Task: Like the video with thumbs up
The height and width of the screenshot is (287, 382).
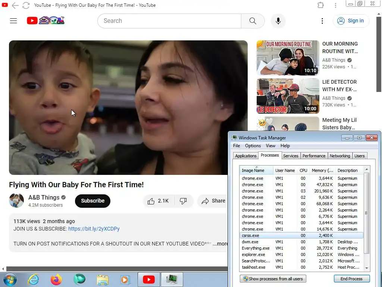Action: click(x=158, y=201)
